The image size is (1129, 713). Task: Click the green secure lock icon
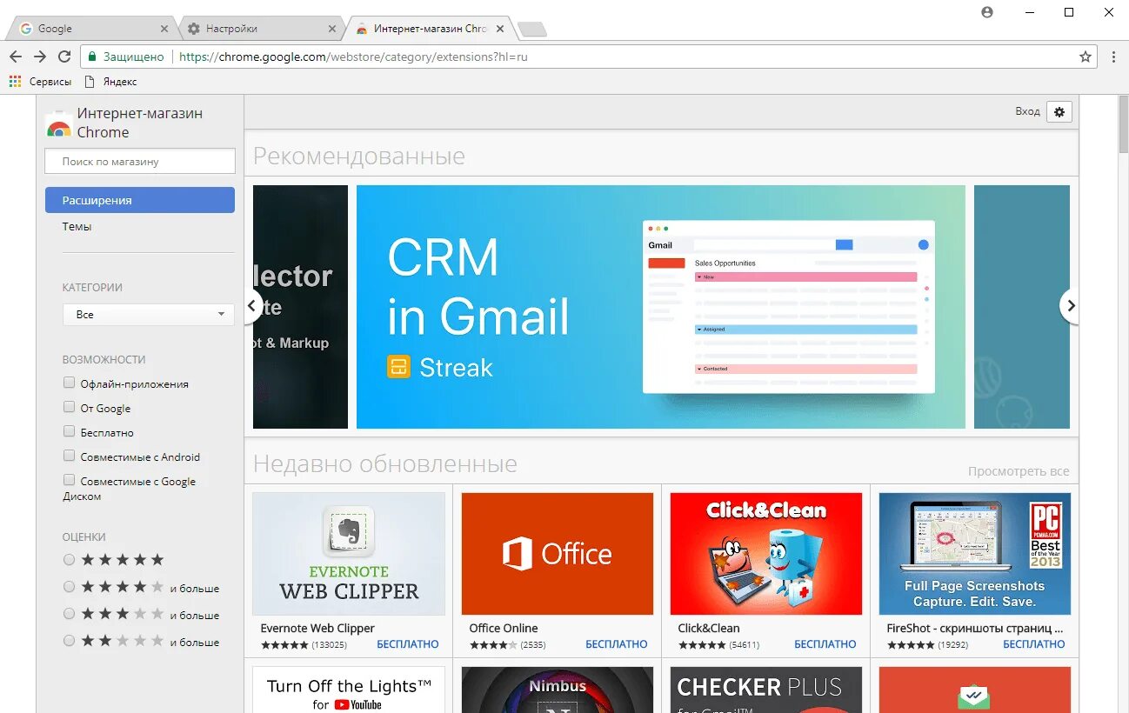(92, 57)
